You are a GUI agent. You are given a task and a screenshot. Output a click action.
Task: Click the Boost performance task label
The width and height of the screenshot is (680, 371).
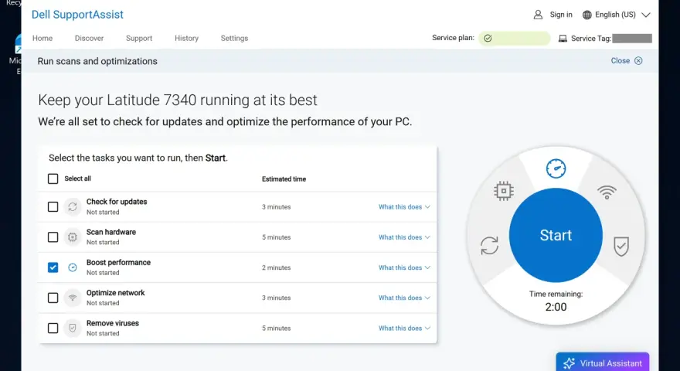click(118, 263)
